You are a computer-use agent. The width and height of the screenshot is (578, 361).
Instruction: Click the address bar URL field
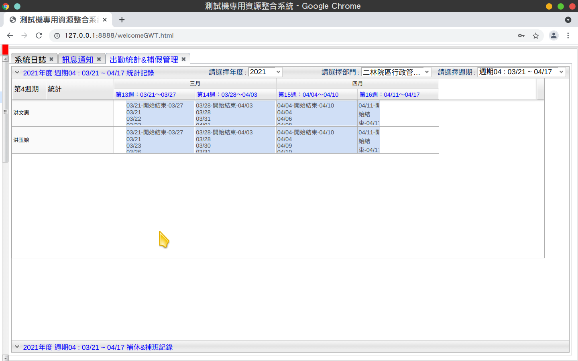[281, 36]
